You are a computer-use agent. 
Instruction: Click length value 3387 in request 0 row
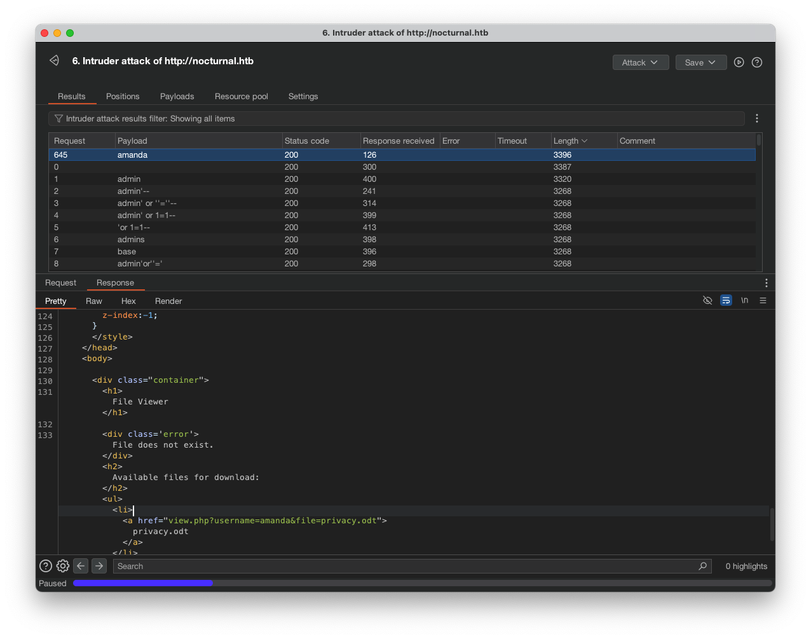coord(562,167)
